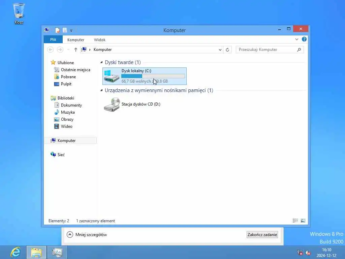
Task: Click the Properties quick access toolbar icon
Action: (x=57, y=30)
